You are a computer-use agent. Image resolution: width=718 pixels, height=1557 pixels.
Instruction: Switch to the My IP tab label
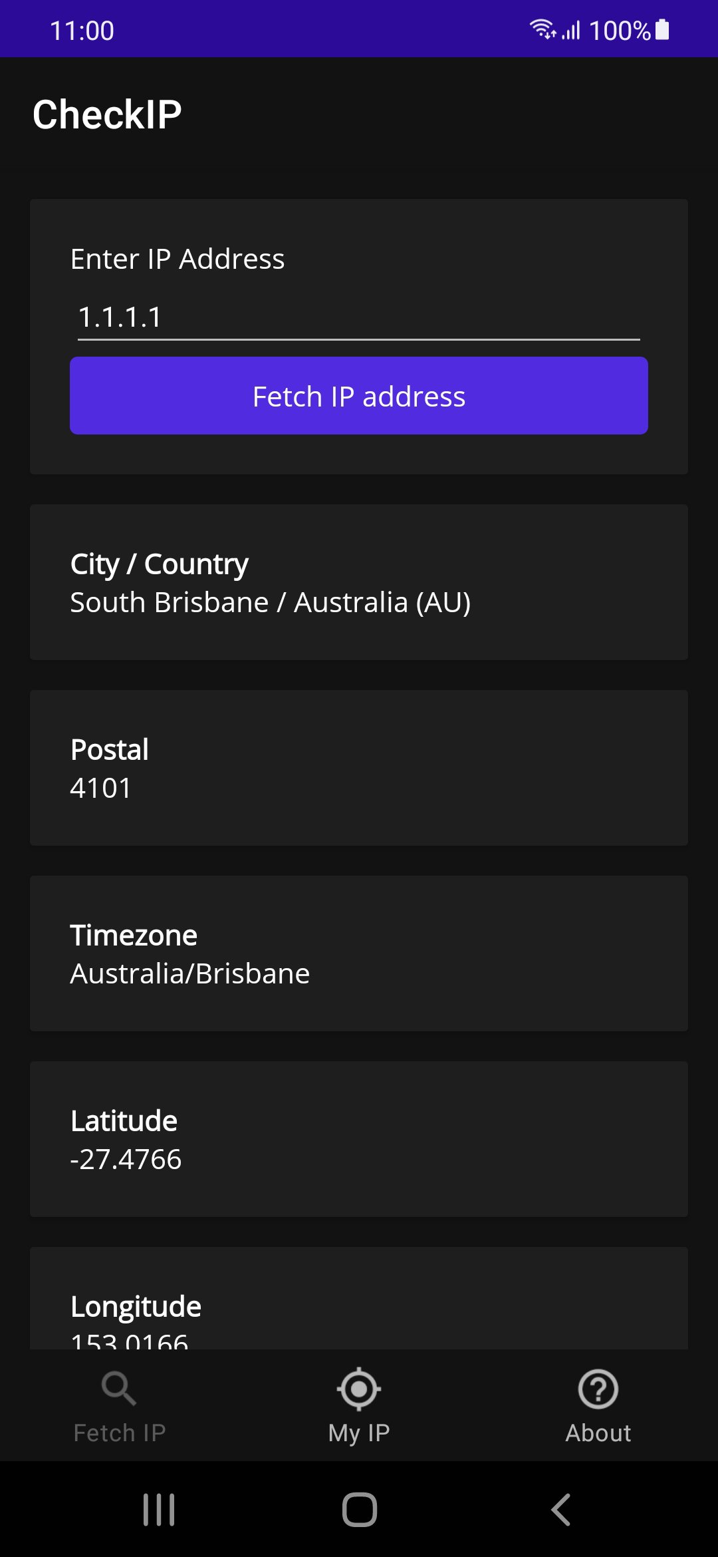(359, 1433)
